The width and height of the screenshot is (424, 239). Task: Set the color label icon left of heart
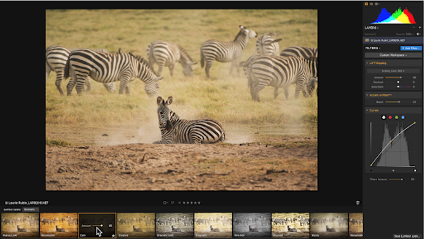click(x=165, y=203)
